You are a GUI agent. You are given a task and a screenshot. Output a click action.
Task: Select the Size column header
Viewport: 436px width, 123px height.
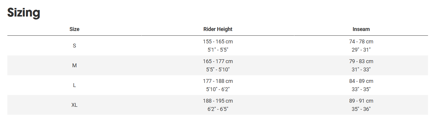coord(74,29)
